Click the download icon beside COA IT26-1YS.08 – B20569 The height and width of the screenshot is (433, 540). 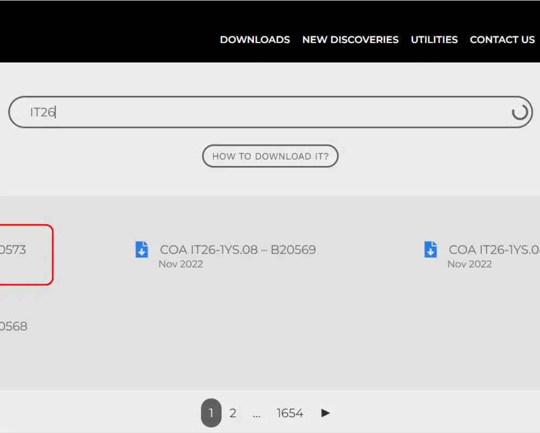[141, 250]
